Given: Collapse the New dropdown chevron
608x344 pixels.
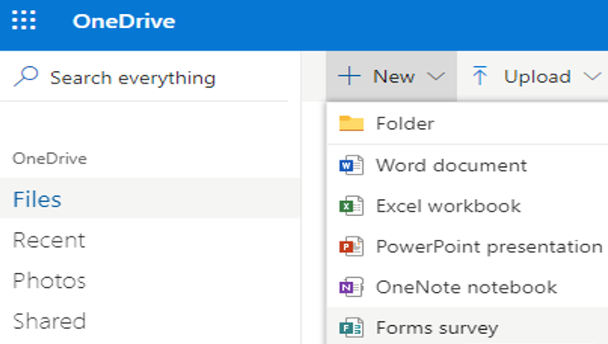Looking at the screenshot, I should click(x=437, y=77).
